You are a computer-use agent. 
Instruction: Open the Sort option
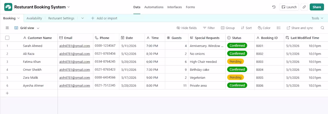pos(246,28)
